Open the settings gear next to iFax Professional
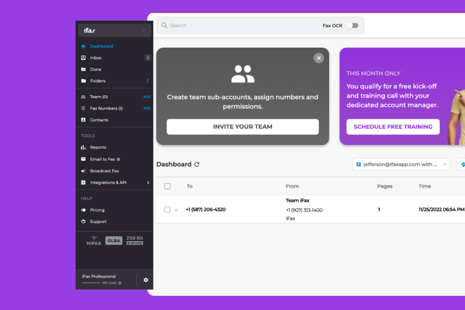This screenshot has width=465, height=310. pyautogui.click(x=146, y=280)
